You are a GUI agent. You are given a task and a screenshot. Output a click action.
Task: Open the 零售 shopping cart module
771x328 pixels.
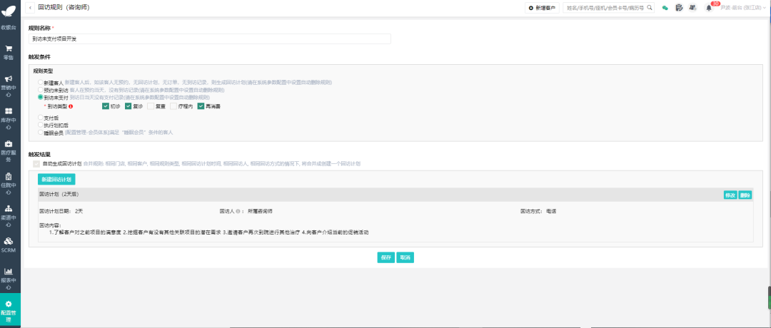pyautogui.click(x=10, y=53)
